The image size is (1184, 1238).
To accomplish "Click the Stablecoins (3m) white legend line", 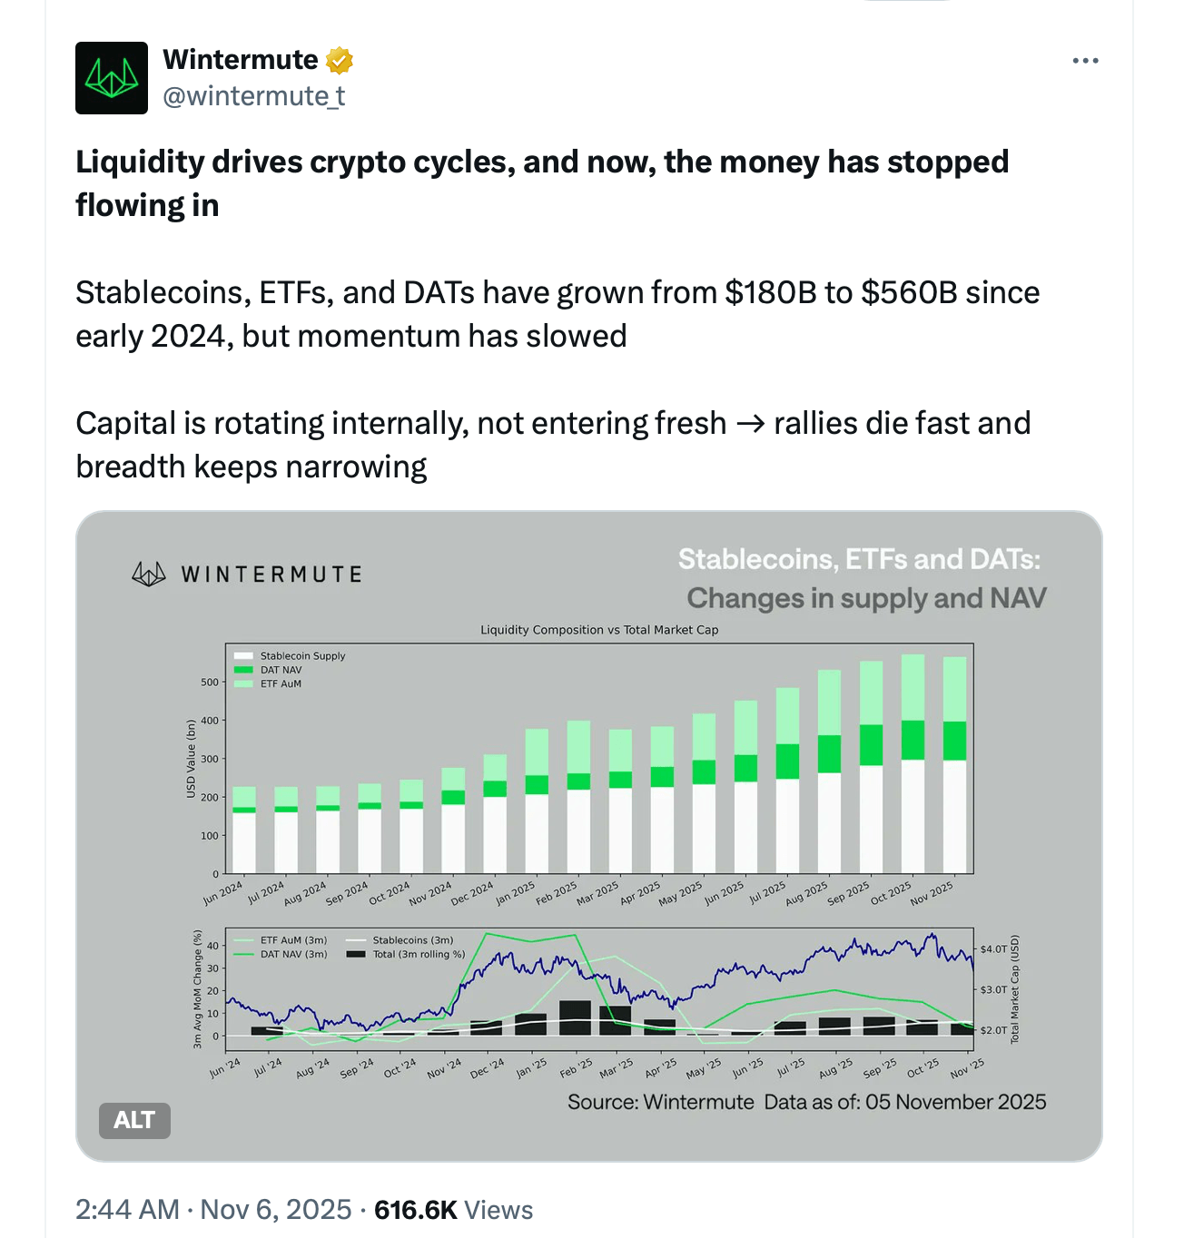I will (x=356, y=940).
